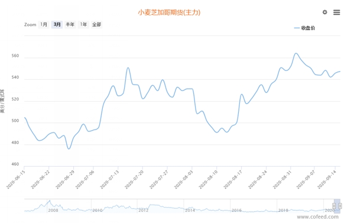Click the x-axis label 2020-08-31

click(x=282, y=179)
